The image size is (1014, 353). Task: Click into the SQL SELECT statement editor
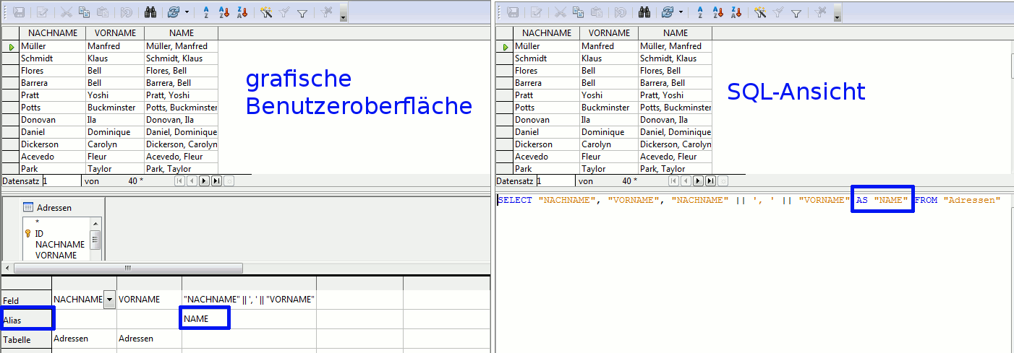click(x=752, y=274)
